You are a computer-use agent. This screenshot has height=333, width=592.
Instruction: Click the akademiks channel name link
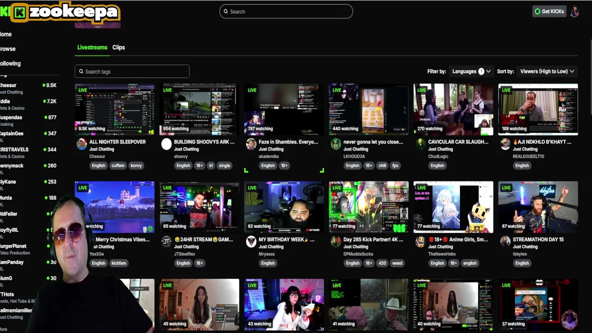269,156
